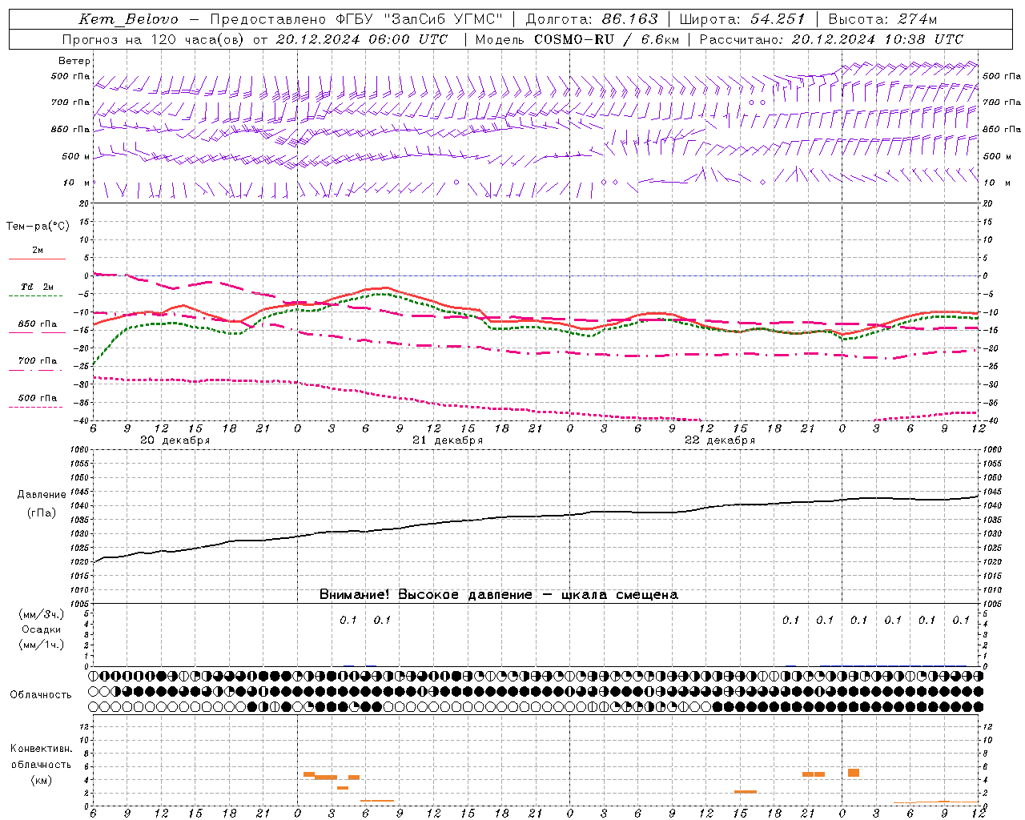Click the 'Давление' pressure panel label
The image size is (1025, 820).
point(41,495)
